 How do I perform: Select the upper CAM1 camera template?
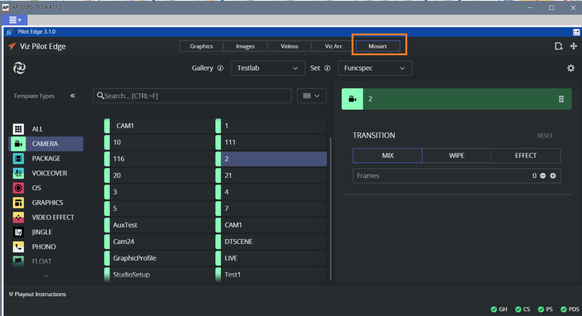click(x=160, y=126)
